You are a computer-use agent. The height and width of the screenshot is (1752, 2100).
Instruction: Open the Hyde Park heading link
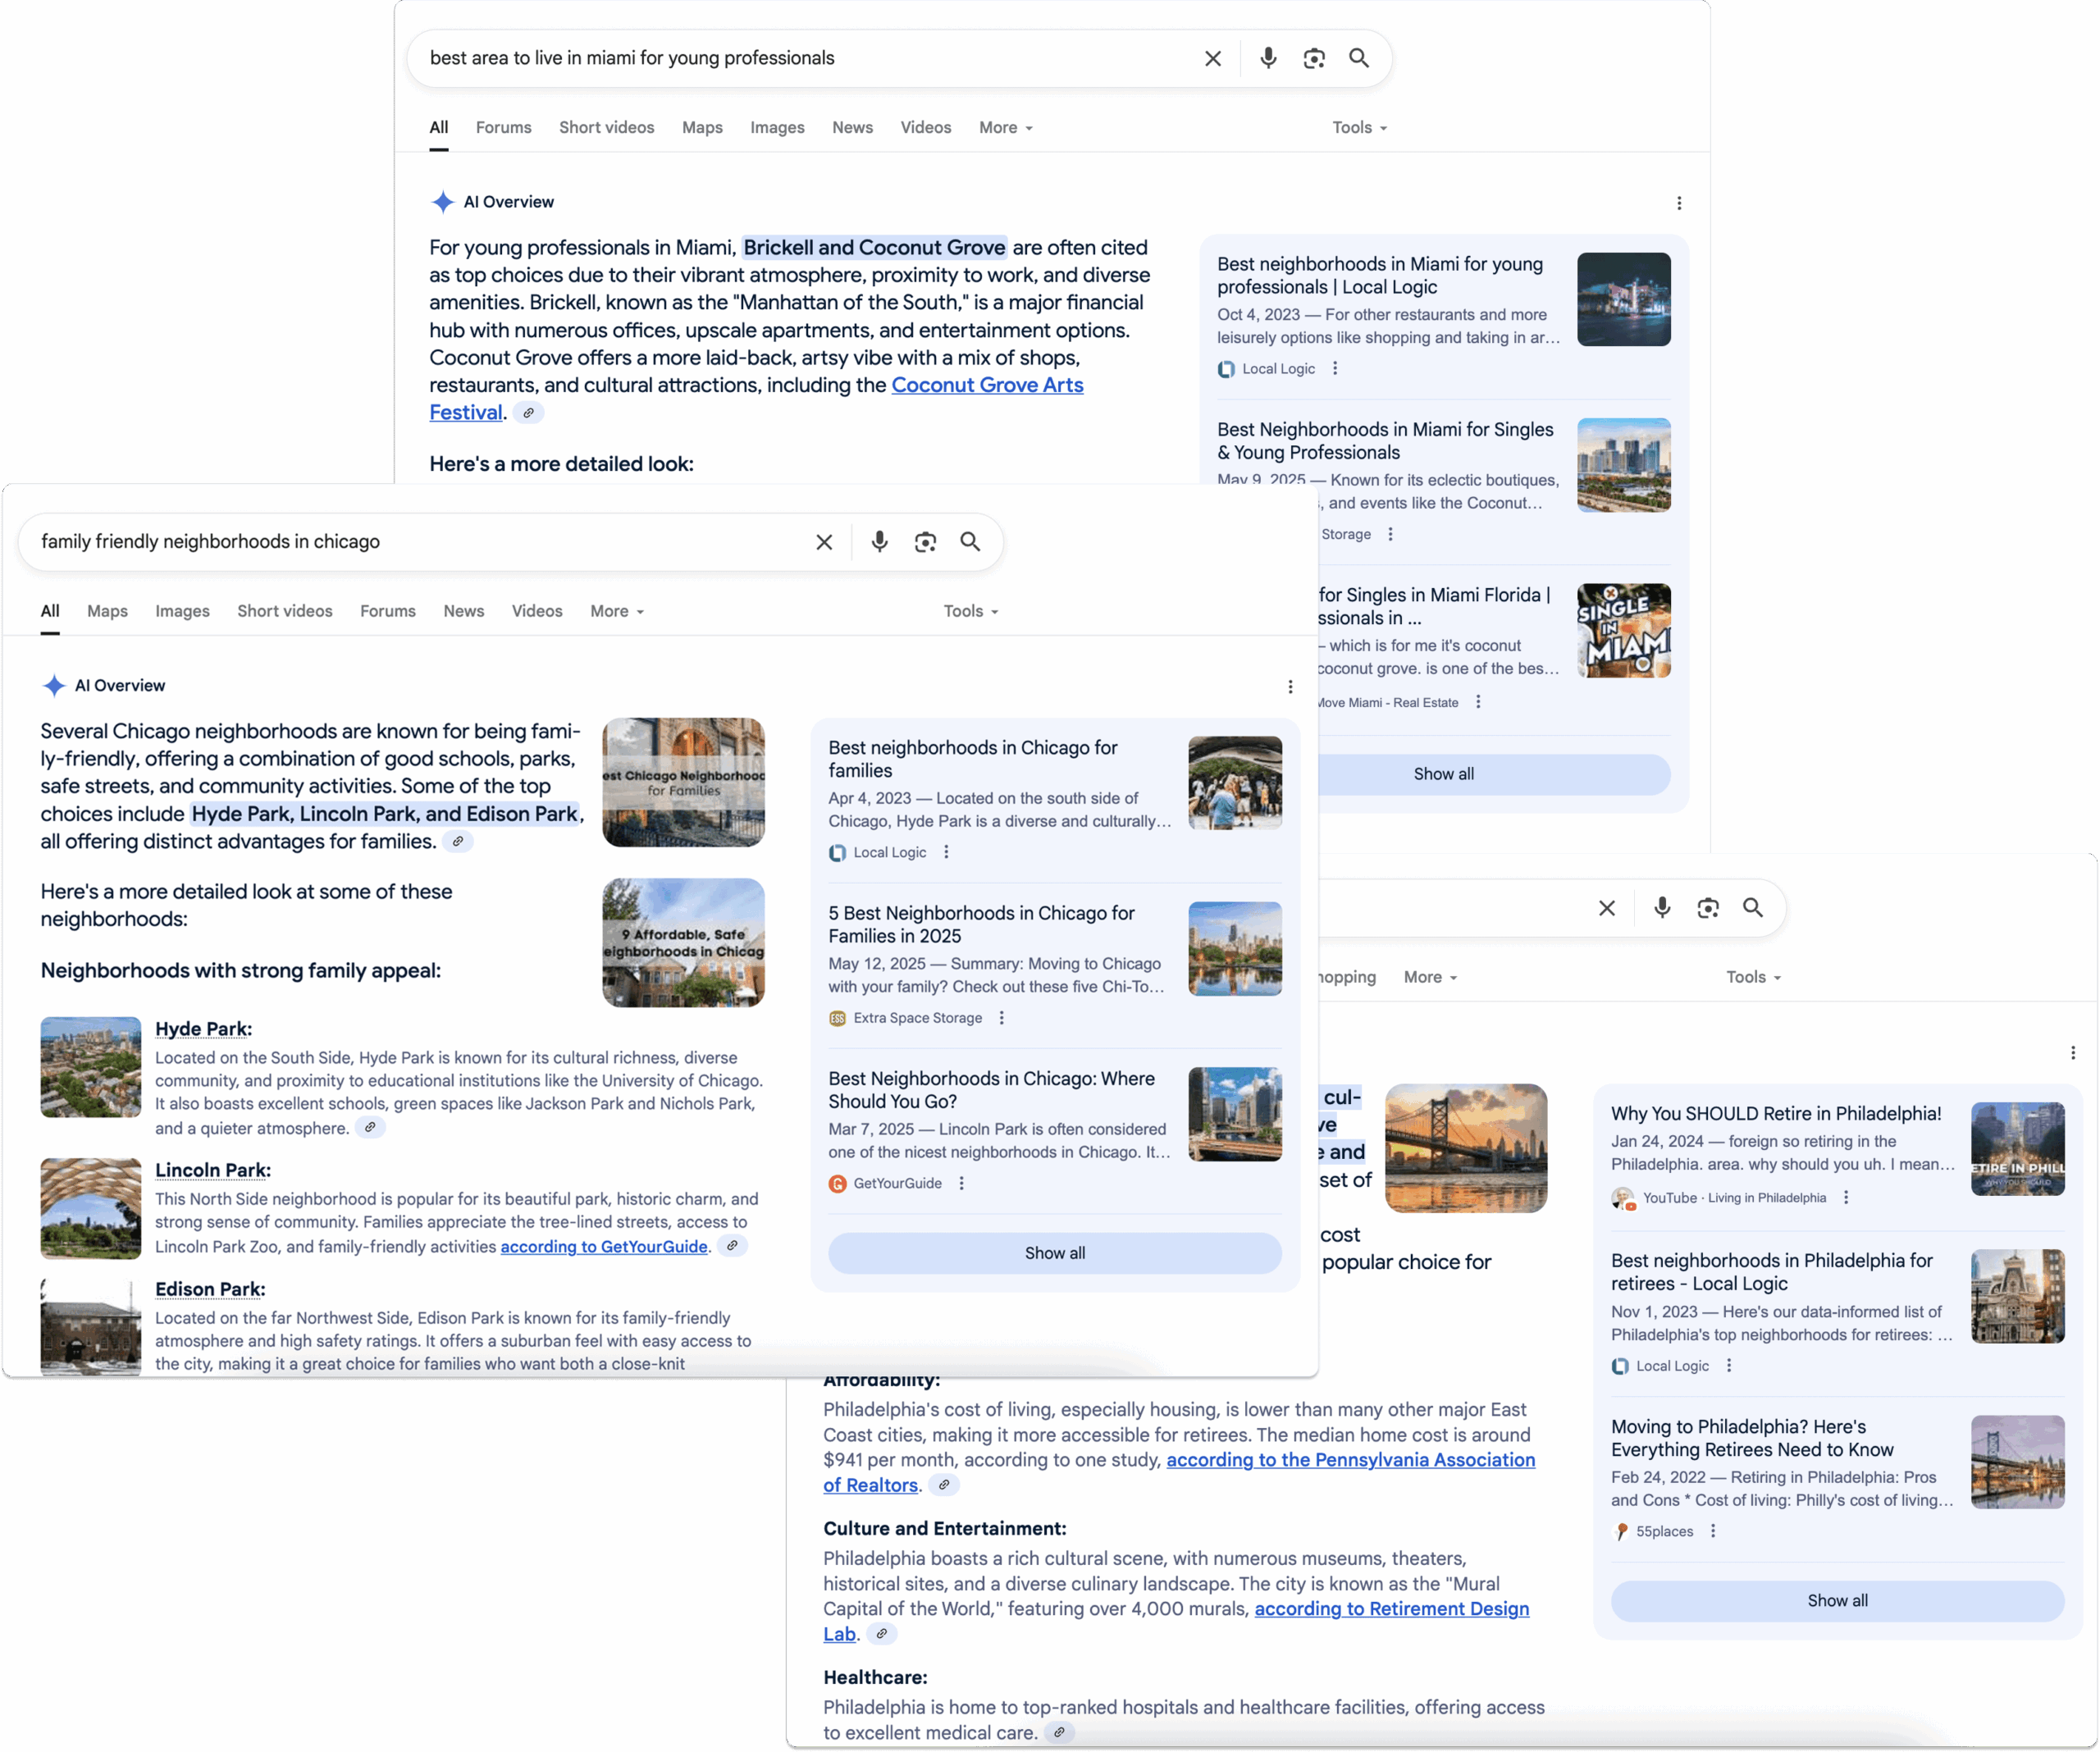click(x=203, y=1029)
